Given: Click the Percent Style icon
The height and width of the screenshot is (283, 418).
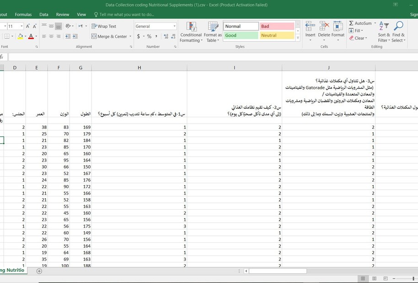Looking at the screenshot, I should click(x=148, y=37).
